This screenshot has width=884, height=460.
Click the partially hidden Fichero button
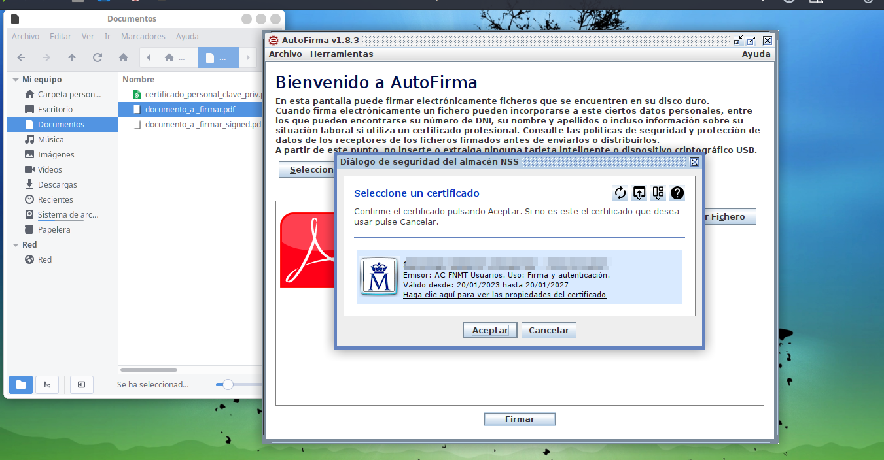pos(730,217)
